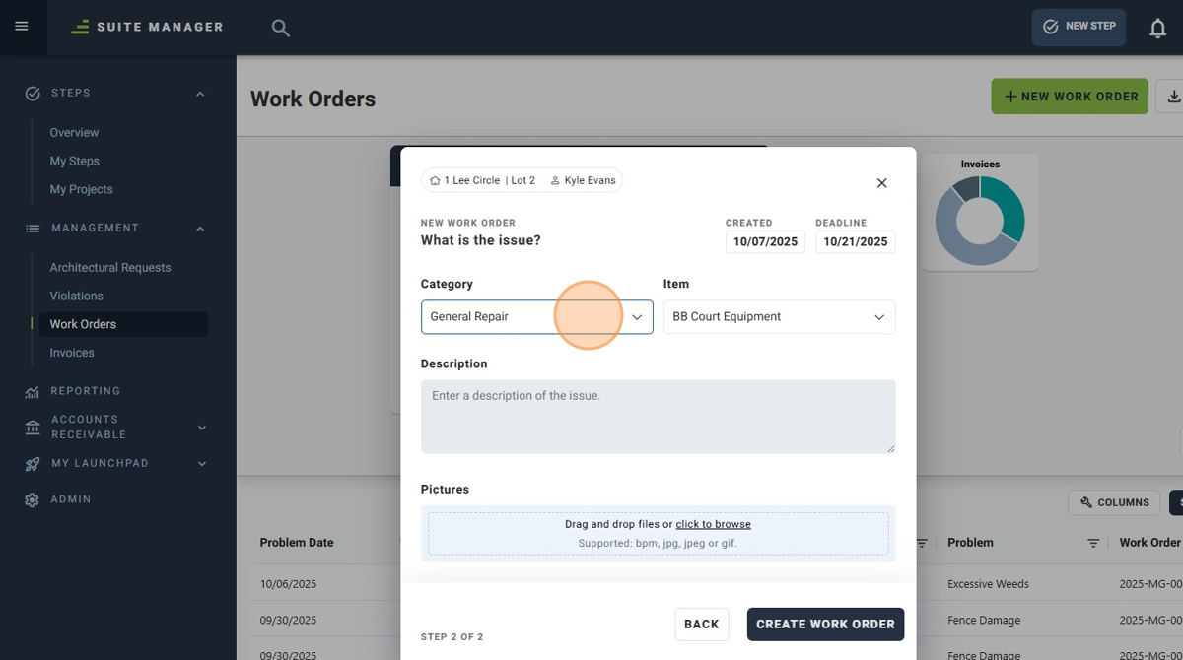The width and height of the screenshot is (1183, 660).
Task: Collapse the Management section chevron
Action: coord(200,229)
